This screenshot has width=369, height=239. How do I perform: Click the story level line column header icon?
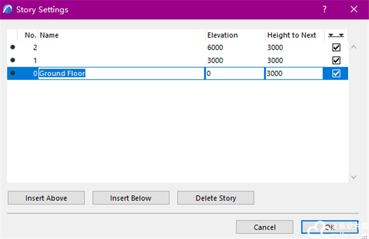(x=336, y=35)
